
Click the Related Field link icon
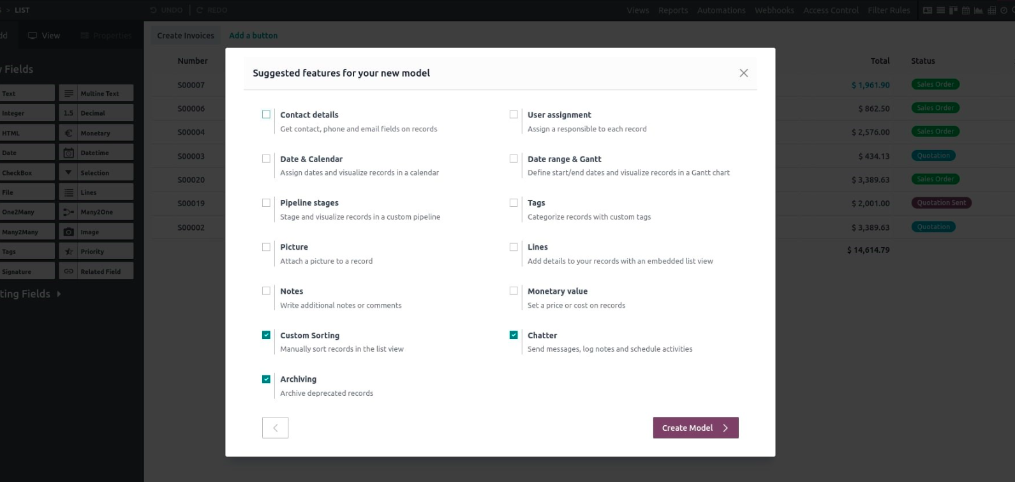[69, 271]
